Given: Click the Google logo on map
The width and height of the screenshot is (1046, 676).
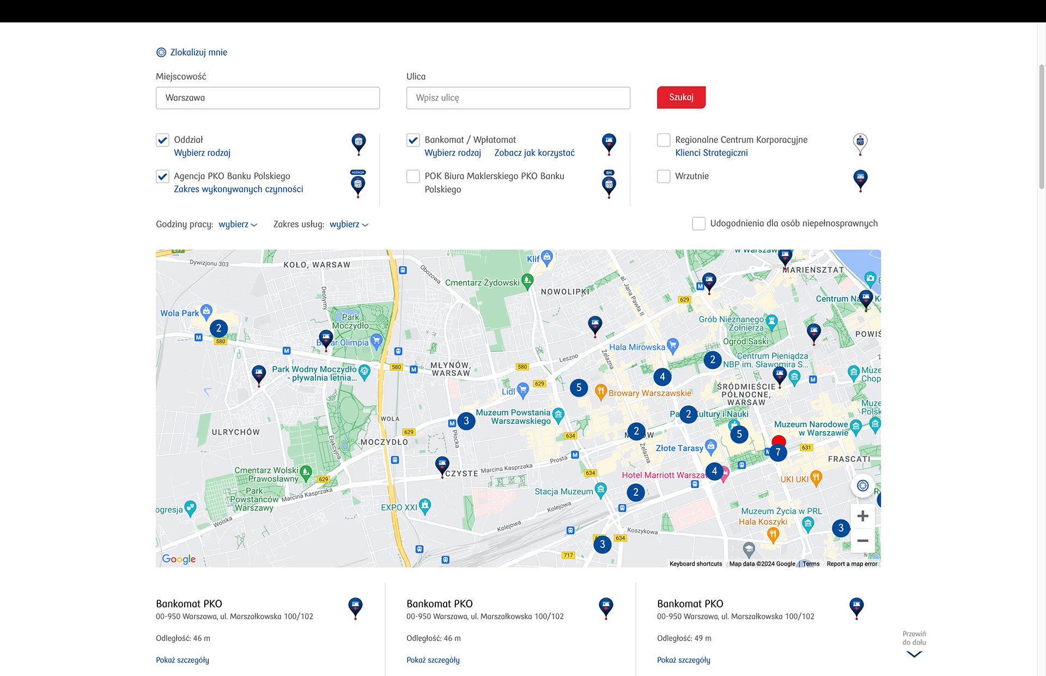Looking at the screenshot, I should tap(179, 559).
